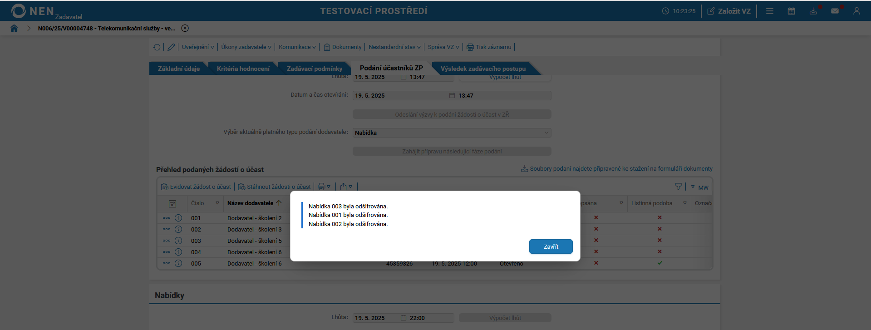This screenshot has width=871, height=330.
Task: Expand the Komunikace menu
Action: [297, 47]
